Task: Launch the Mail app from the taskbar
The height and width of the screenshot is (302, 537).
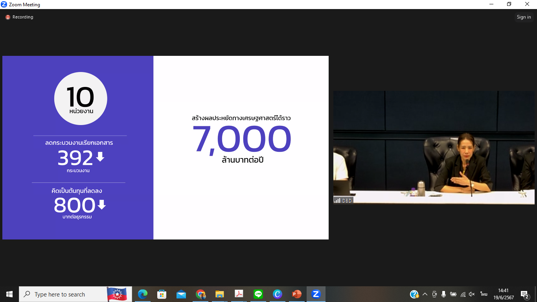Action: pyautogui.click(x=181, y=294)
